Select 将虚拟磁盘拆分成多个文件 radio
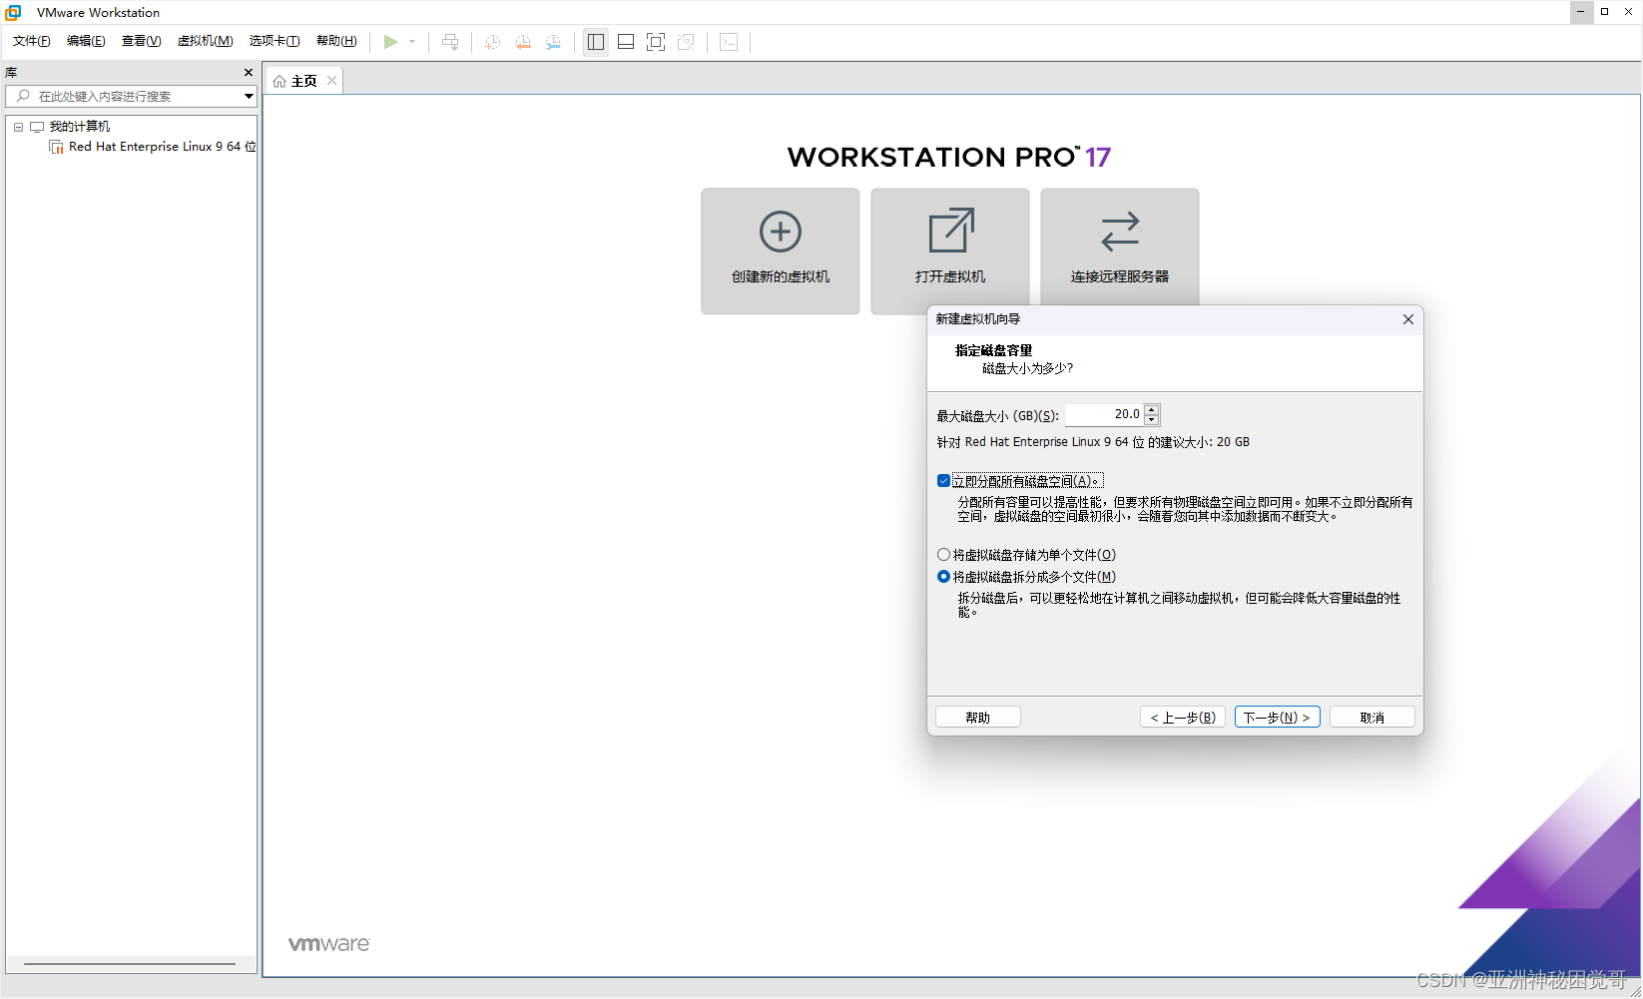Screen dimensions: 1643x999 point(943,577)
